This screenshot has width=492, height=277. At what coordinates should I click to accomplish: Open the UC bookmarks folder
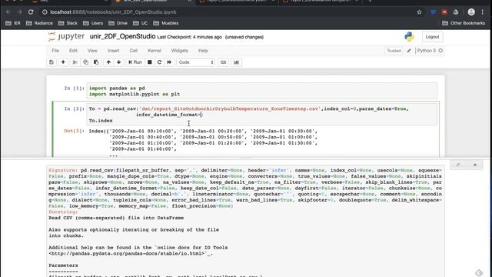coord(141,23)
